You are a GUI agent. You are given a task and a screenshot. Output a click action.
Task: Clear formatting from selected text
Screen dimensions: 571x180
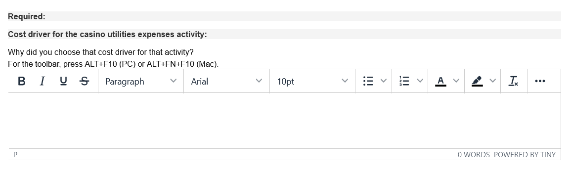[514, 81]
